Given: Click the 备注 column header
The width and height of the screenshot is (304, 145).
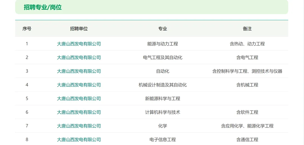Looking at the screenshot, I should [x=247, y=29].
